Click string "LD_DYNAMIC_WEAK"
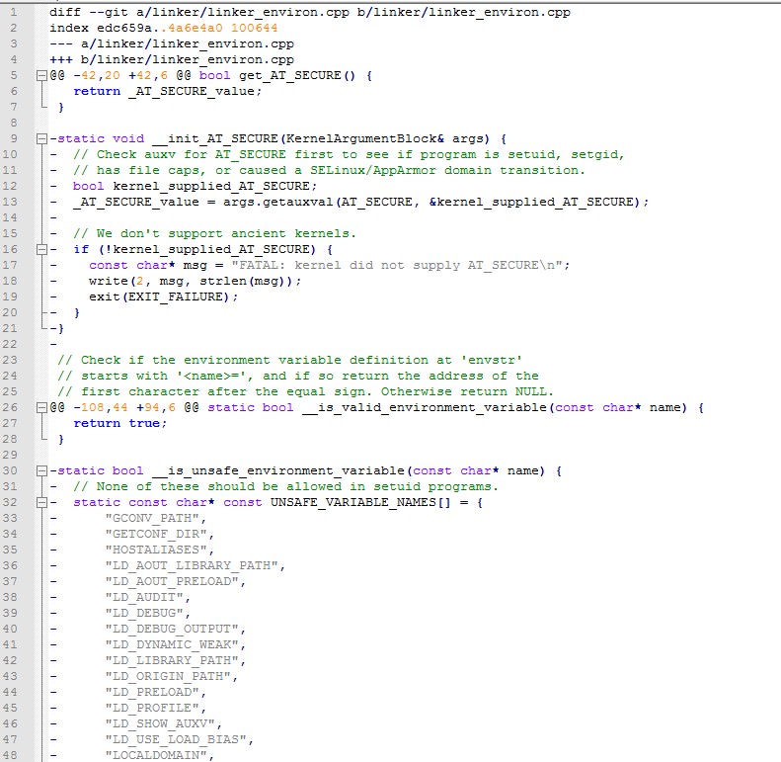The image size is (781, 762). click(172, 644)
